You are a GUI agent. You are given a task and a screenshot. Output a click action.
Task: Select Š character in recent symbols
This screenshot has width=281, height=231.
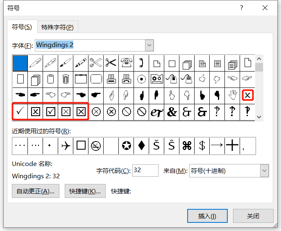click(156, 146)
